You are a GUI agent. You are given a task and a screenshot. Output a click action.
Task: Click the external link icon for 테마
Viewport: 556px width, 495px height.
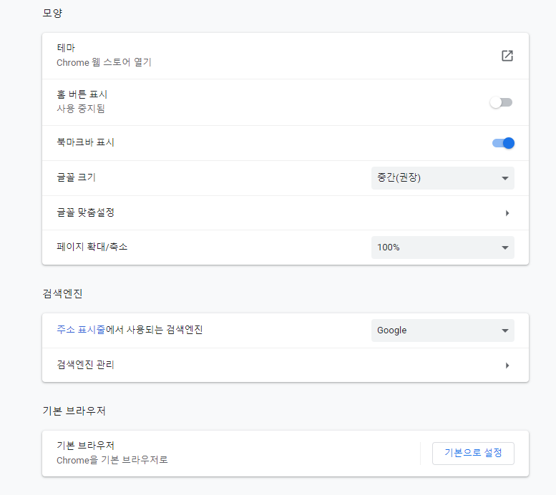(507, 56)
